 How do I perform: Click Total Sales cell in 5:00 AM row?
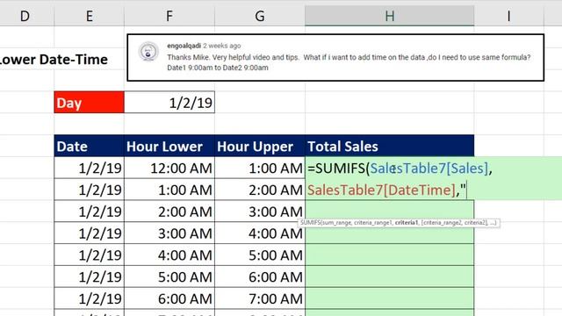(390, 277)
